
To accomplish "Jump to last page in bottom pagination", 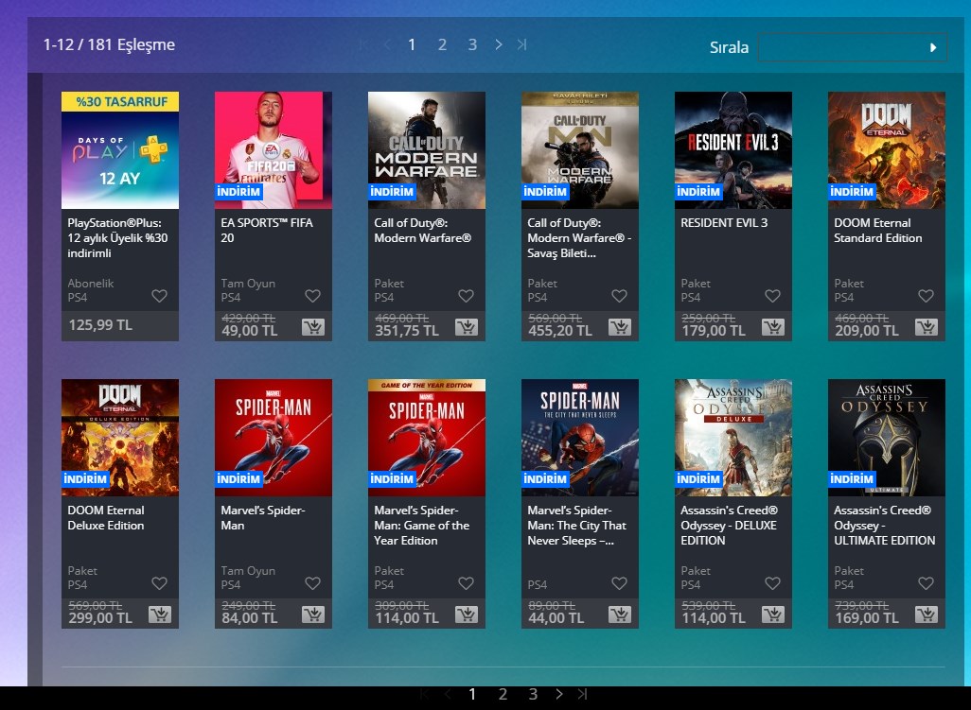I will tap(583, 694).
